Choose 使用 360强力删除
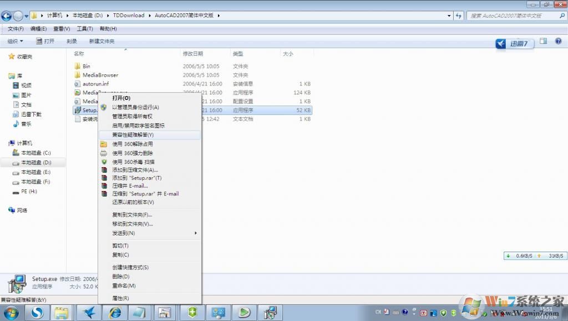The image size is (568, 321). [x=149, y=153]
